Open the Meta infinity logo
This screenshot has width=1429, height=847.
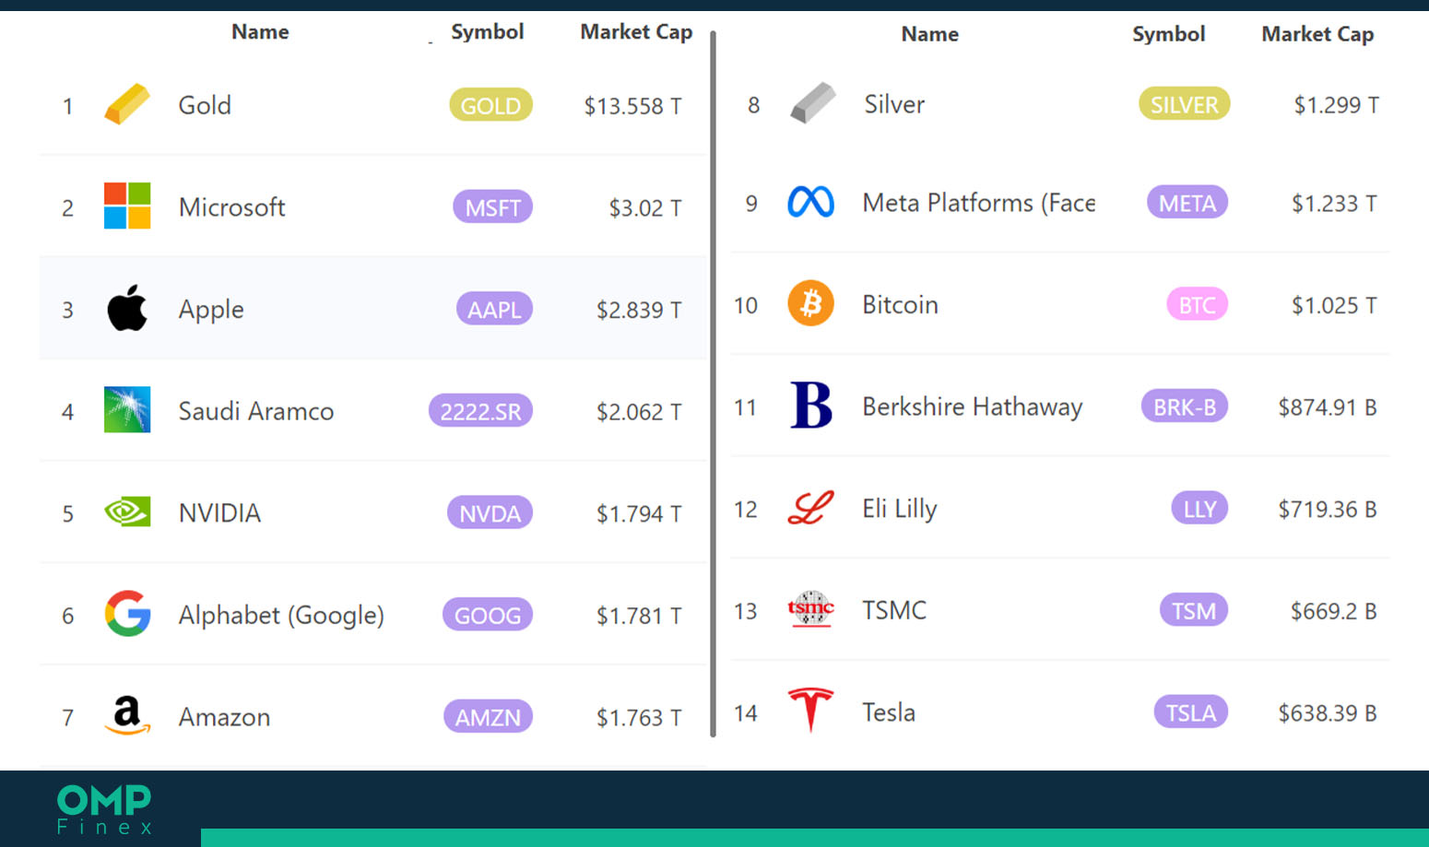pyautogui.click(x=810, y=202)
